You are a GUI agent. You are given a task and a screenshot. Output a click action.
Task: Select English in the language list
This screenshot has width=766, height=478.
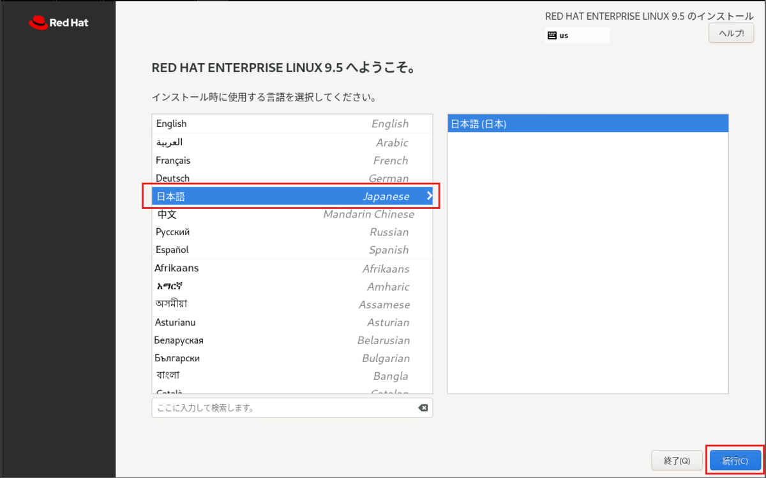[292, 124]
